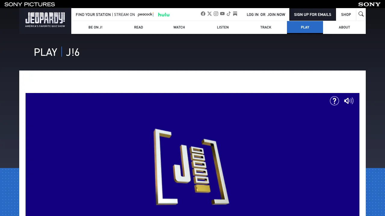Image resolution: width=385 pixels, height=216 pixels.
Task: Click the J!6 game logo in center
Action: click(x=191, y=167)
